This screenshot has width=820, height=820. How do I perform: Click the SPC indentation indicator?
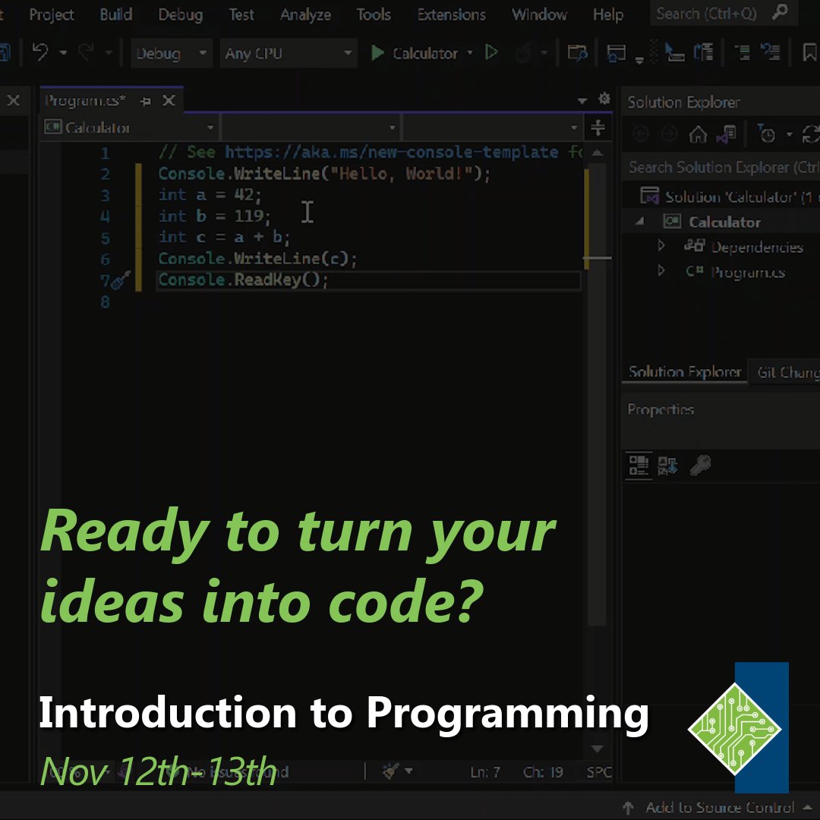[x=599, y=772]
